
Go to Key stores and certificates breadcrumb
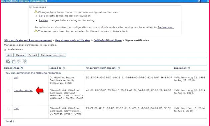(x=73, y=40)
